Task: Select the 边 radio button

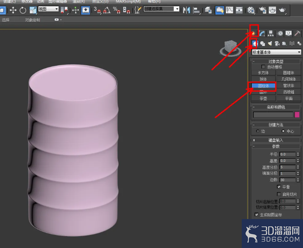Action: click(258, 131)
